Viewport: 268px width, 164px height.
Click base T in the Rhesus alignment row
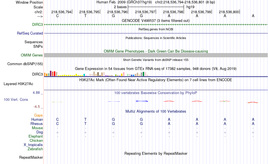coord(85,124)
